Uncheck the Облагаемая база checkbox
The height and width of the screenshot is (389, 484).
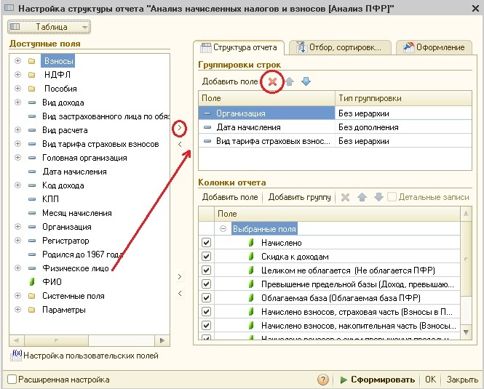[206, 297]
